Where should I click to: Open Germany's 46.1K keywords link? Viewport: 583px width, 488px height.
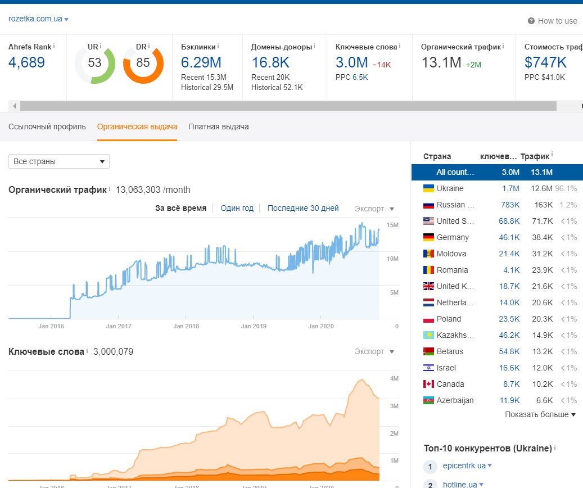pyautogui.click(x=509, y=237)
